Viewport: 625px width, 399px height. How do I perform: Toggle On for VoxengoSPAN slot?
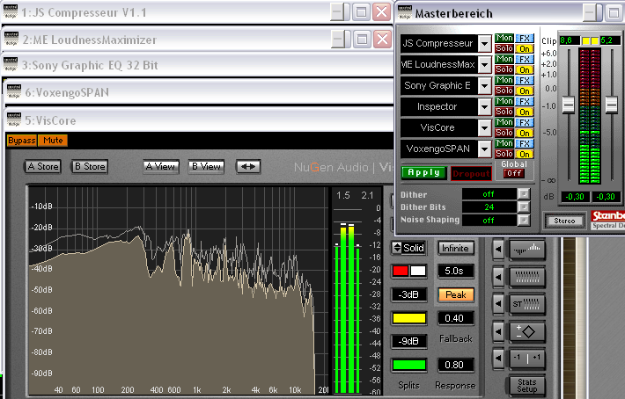tap(525, 155)
